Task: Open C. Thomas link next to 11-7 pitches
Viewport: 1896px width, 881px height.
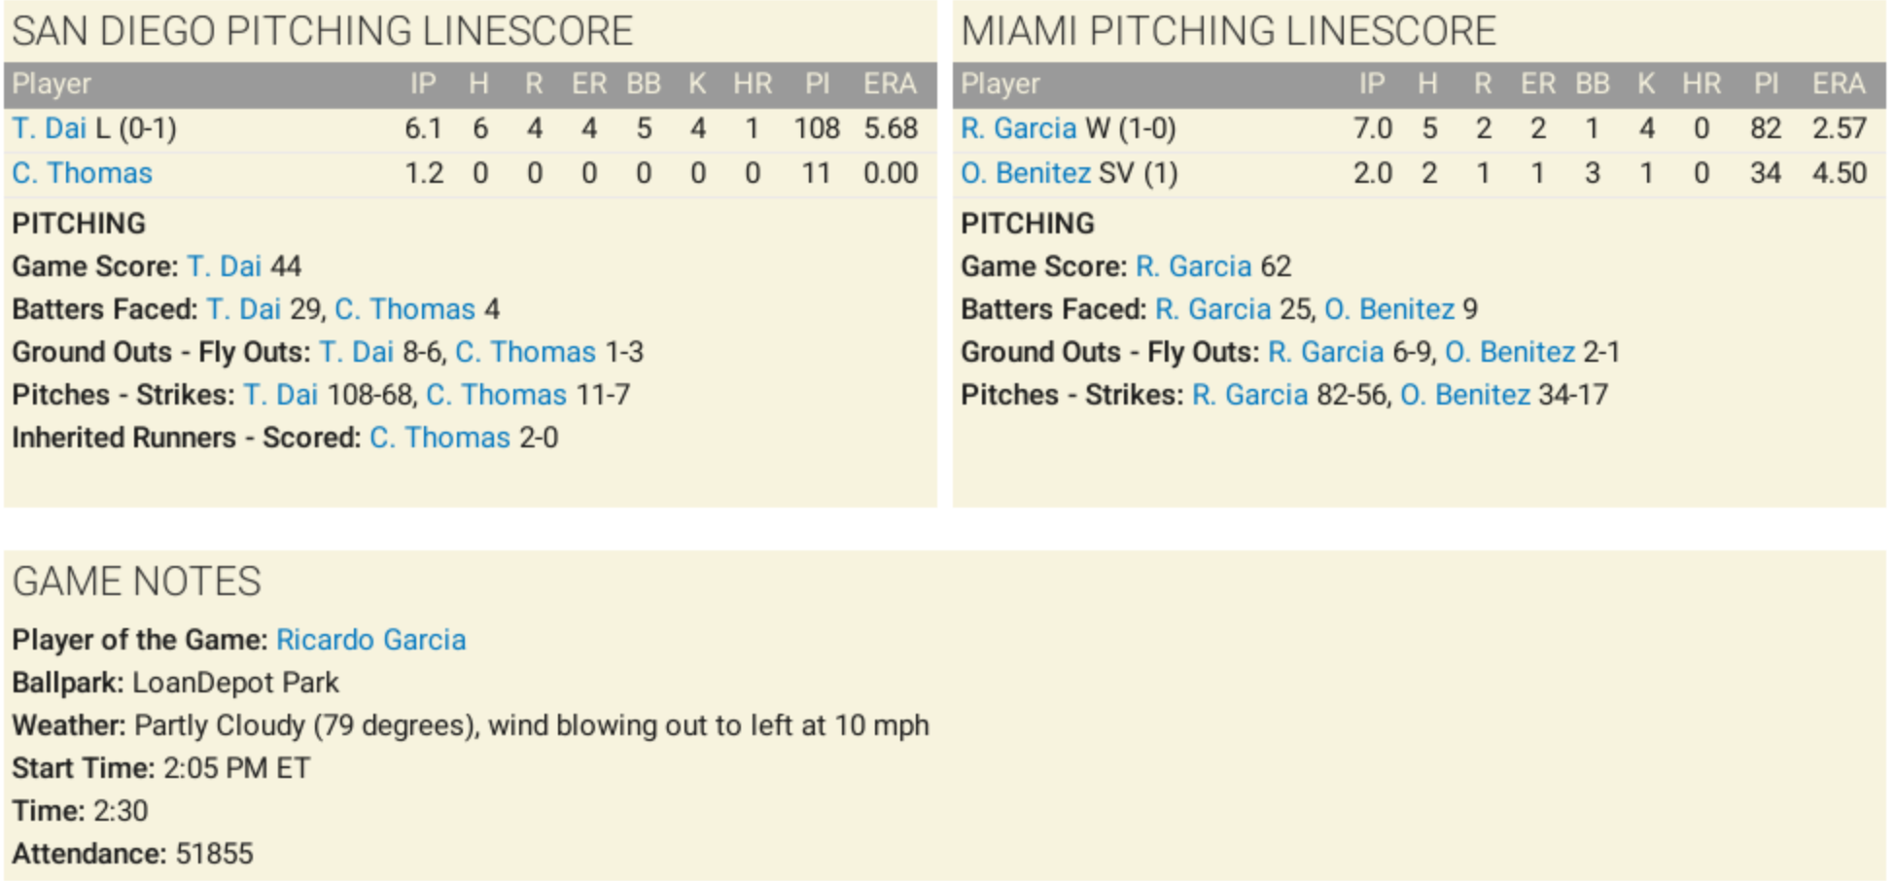Action: click(496, 395)
